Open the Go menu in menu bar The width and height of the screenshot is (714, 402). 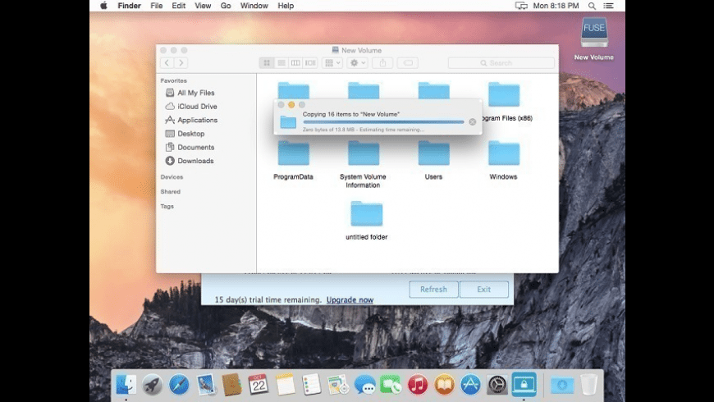[226, 6]
